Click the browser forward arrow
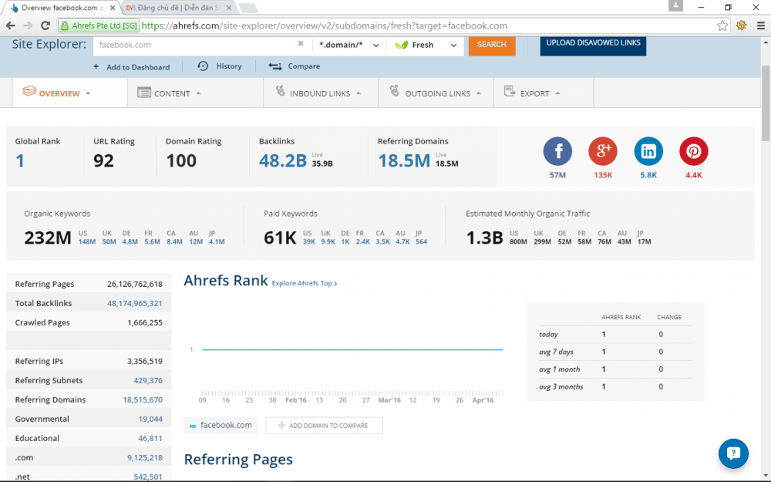 pos(28,25)
